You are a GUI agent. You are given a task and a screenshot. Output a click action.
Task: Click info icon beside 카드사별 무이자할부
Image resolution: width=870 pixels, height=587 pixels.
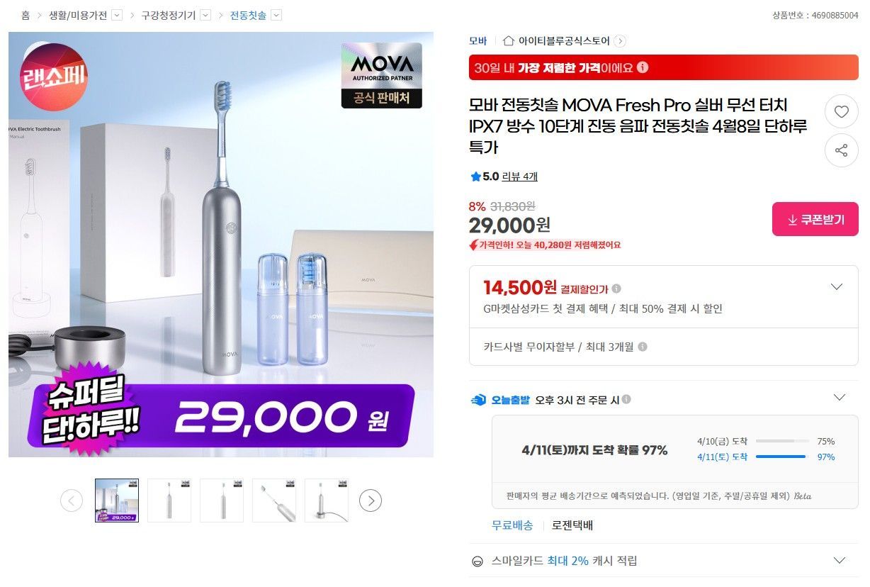pyautogui.click(x=642, y=347)
